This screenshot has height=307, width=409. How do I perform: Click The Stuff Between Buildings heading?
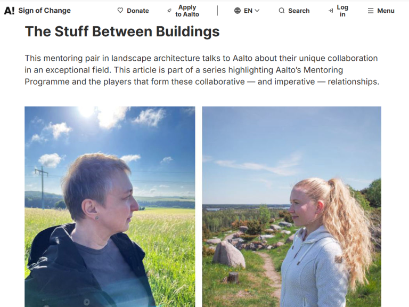(x=122, y=31)
